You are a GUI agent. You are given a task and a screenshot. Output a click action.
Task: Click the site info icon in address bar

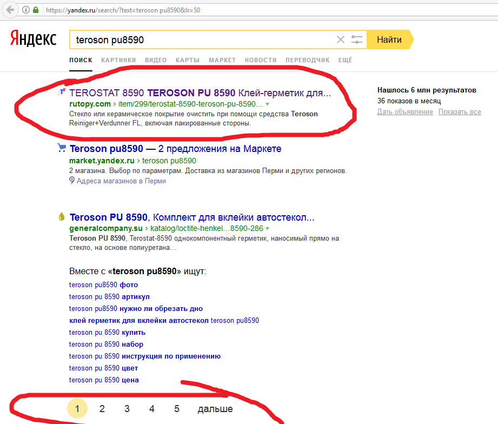26,10
